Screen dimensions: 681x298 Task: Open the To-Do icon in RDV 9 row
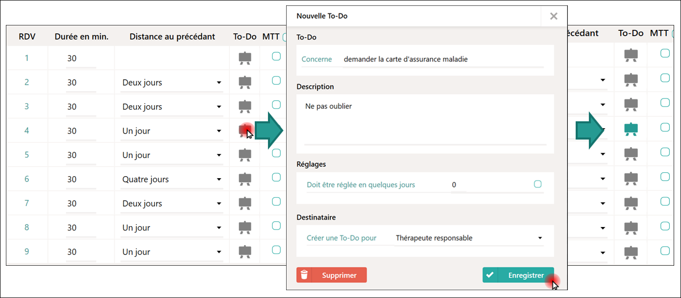click(244, 252)
